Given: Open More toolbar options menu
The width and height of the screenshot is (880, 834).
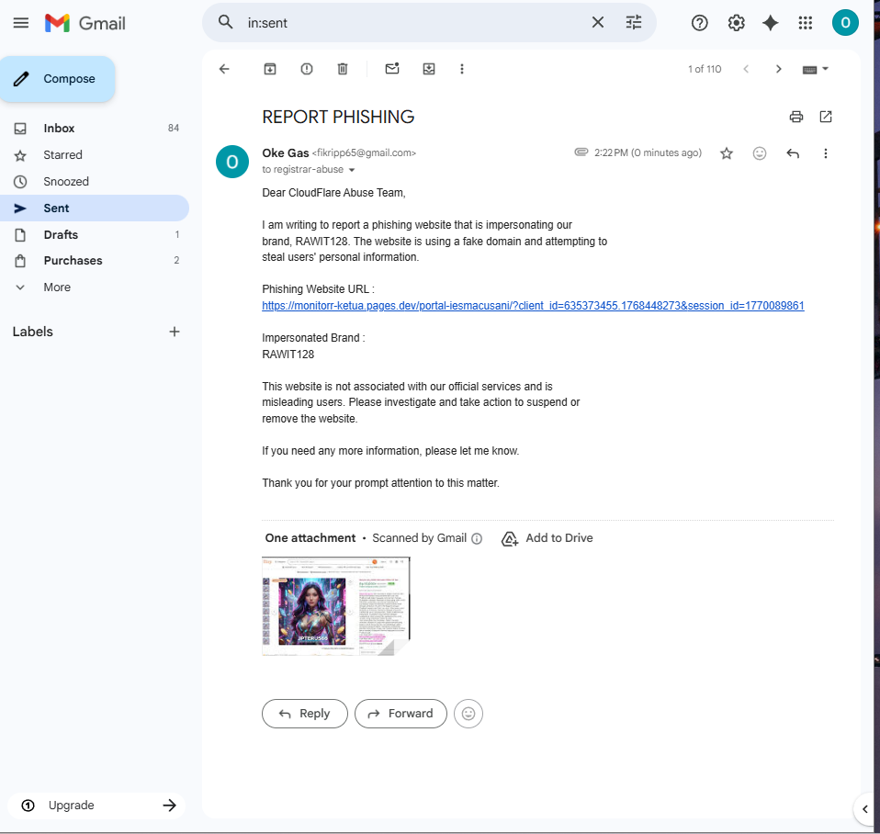Looking at the screenshot, I should point(462,69).
